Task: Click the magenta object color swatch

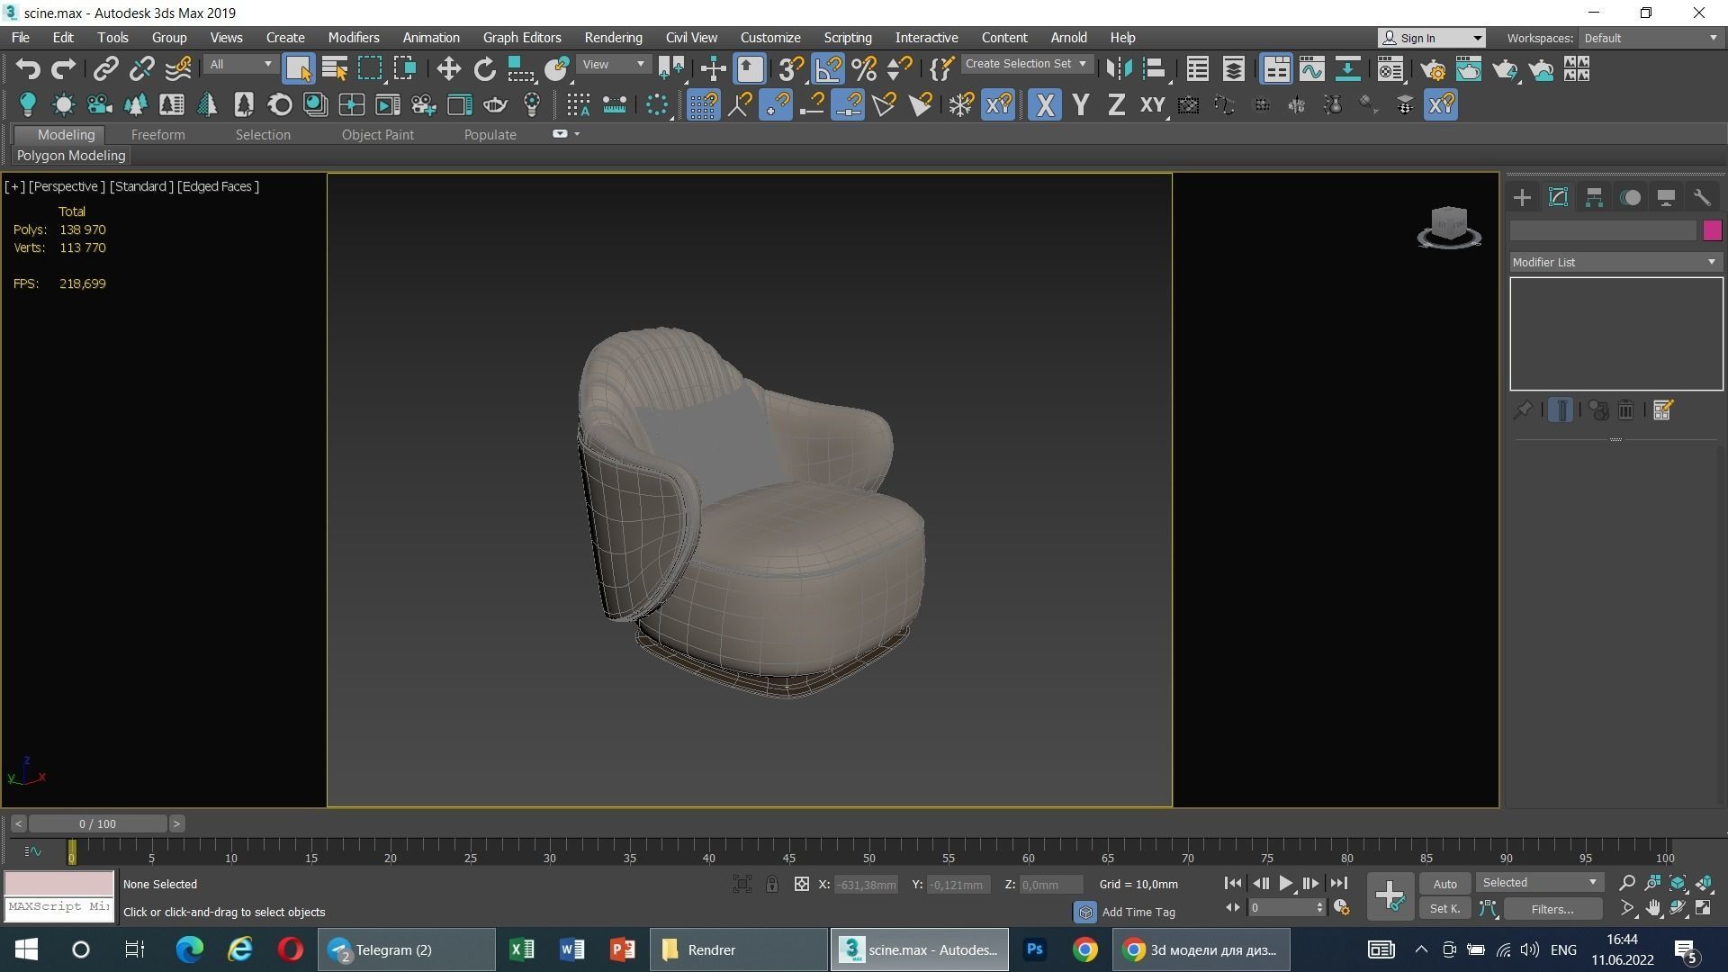Action: [1712, 230]
